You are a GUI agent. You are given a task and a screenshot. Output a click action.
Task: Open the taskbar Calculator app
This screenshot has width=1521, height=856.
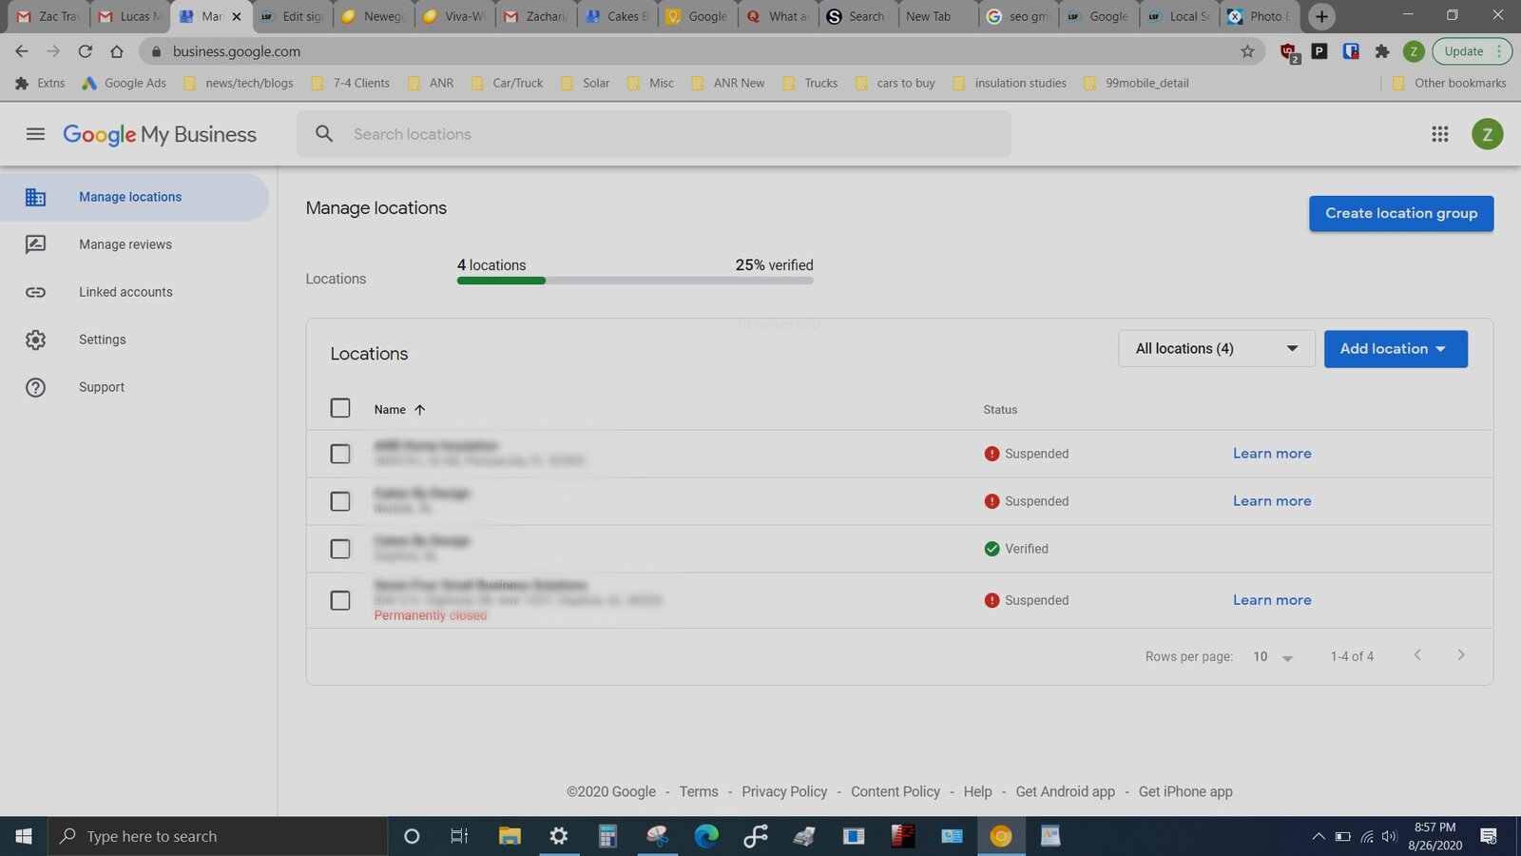pos(607,836)
